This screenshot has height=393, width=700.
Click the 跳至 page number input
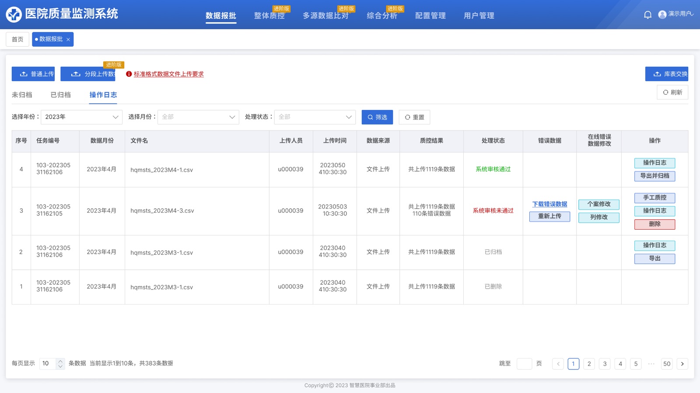coord(524,364)
